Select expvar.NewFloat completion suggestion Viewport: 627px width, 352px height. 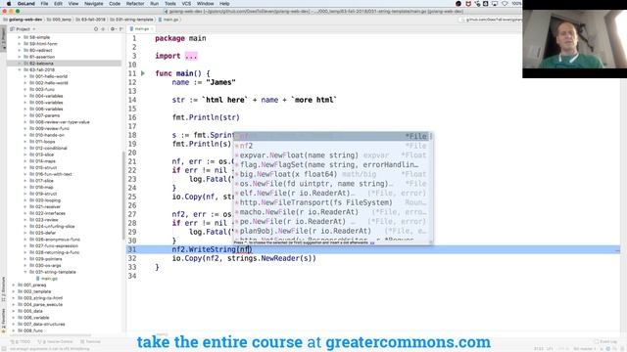(332, 155)
